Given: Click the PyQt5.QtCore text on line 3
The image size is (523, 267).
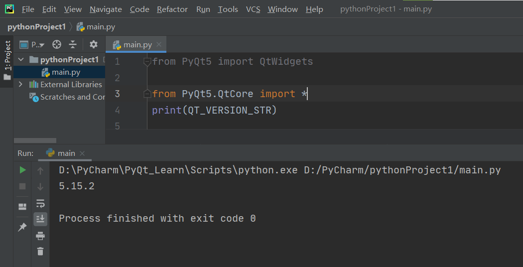Looking at the screenshot, I should pos(218,94).
